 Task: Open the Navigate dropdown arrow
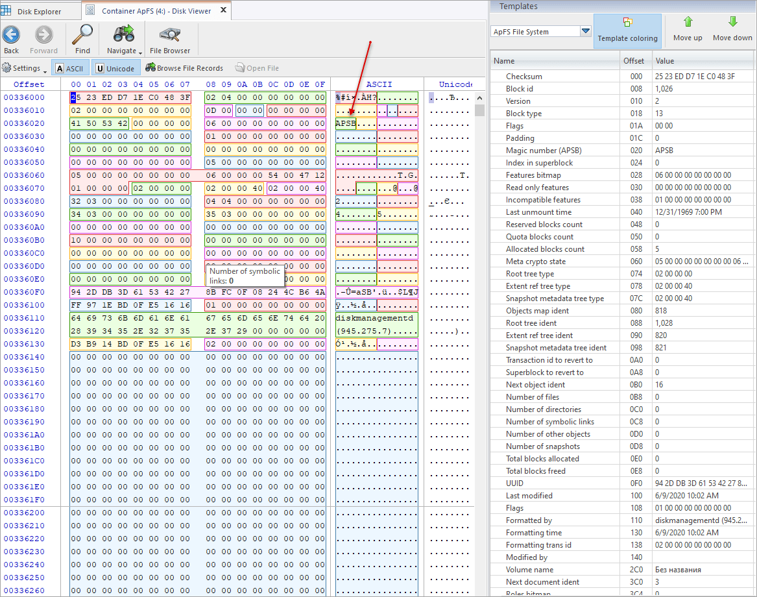[141, 52]
